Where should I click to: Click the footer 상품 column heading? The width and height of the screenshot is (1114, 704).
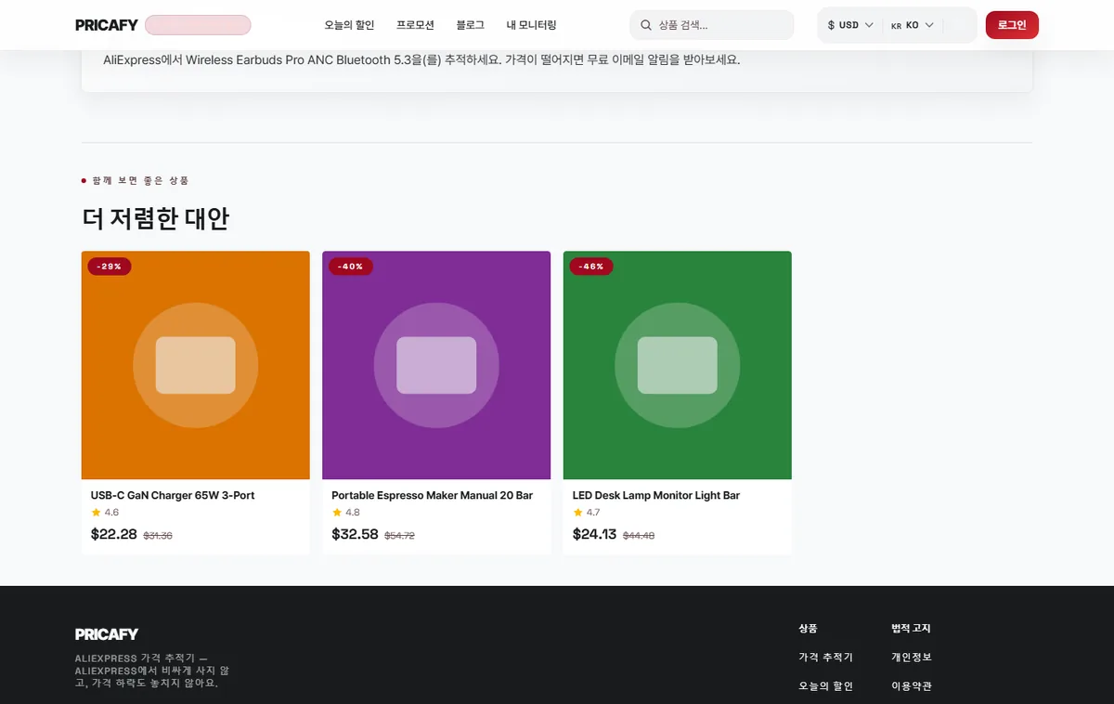(808, 628)
